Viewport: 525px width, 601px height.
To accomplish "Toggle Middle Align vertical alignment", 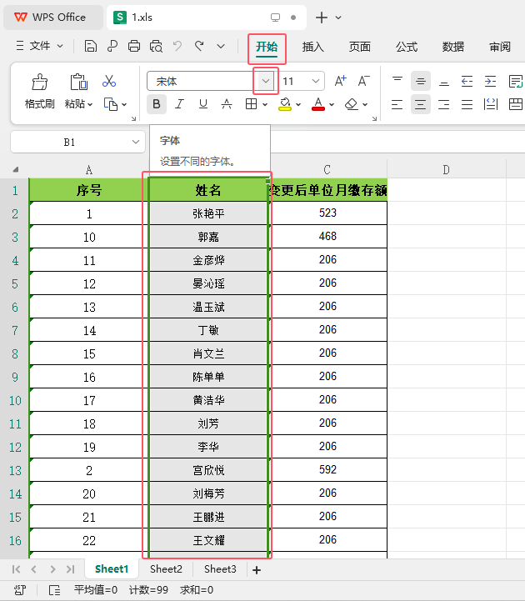I will point(420,81).
